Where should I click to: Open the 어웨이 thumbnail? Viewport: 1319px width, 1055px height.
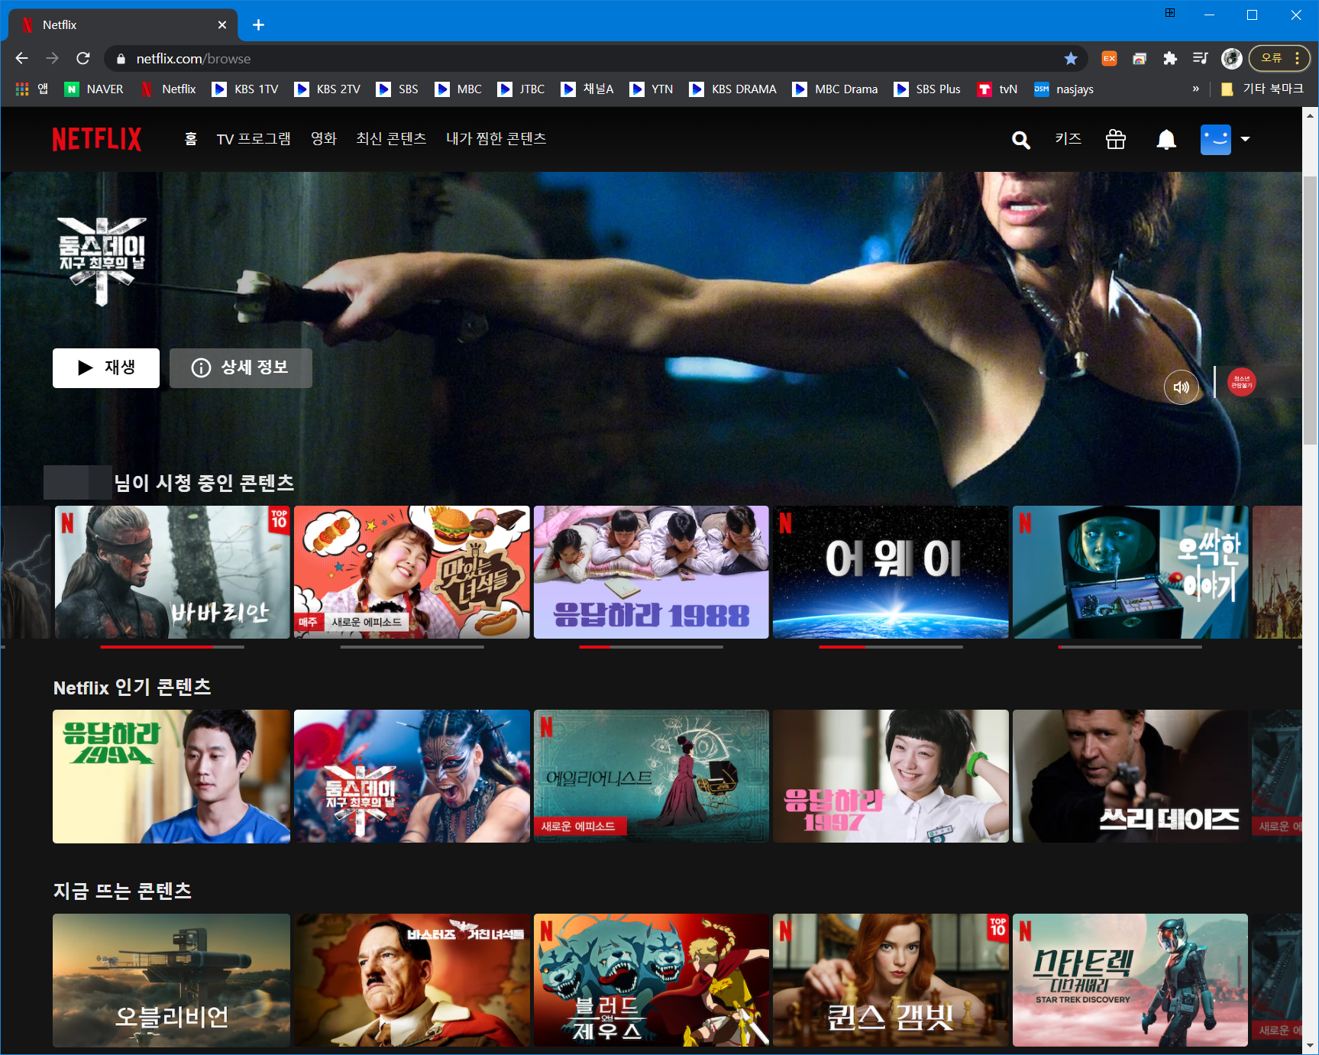click(x=891, y=571)
